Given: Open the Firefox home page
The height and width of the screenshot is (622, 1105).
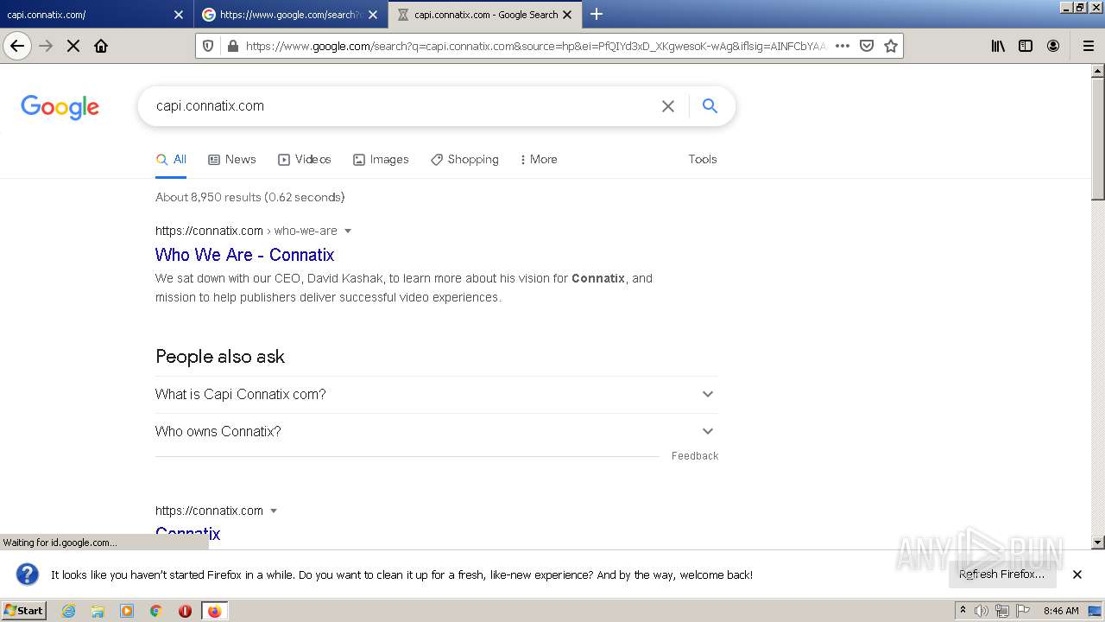Looking at the screenshot, I should pos(101,46).
